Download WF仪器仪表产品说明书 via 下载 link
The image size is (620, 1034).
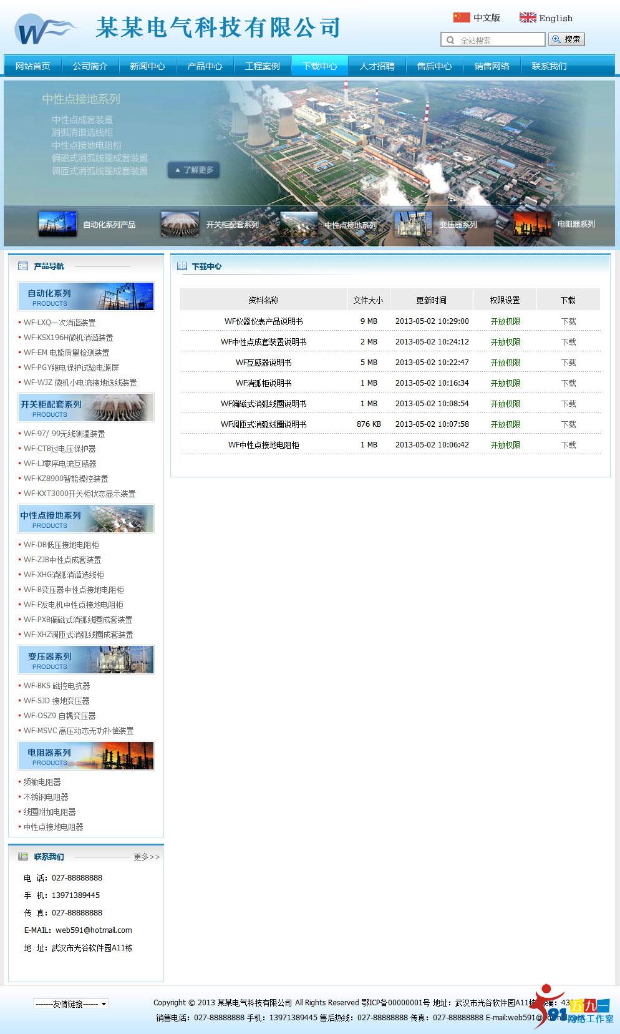[568, 321]
